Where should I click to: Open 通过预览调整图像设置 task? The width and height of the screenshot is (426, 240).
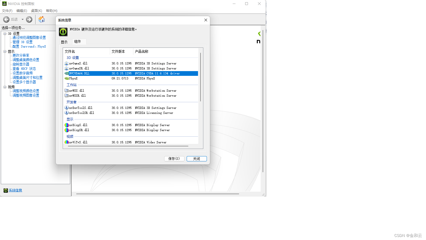(29, 37)
